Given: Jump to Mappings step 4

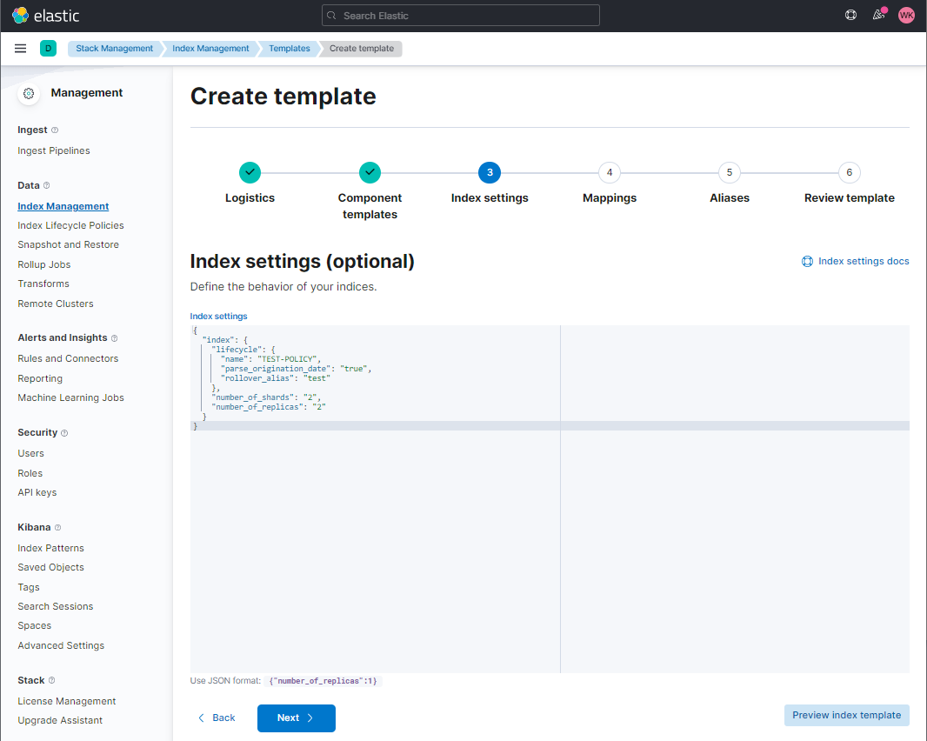Looking at the screenshot, I should pyautogui.click(x=610, y=172).
